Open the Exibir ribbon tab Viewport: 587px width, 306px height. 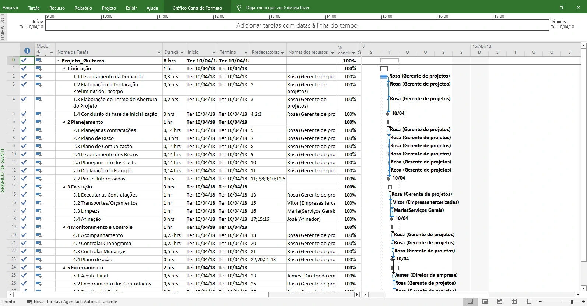131,8
